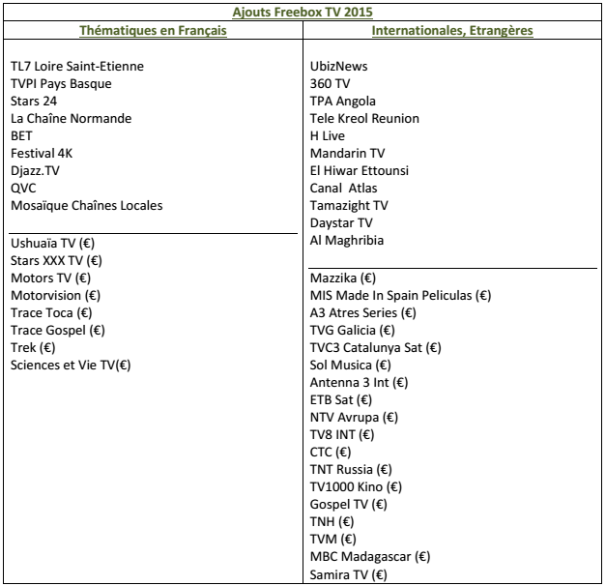Viewport: 606px width, 586px height.
Task: Click the 'TVM (€)' entry
Action: point(333,540)
